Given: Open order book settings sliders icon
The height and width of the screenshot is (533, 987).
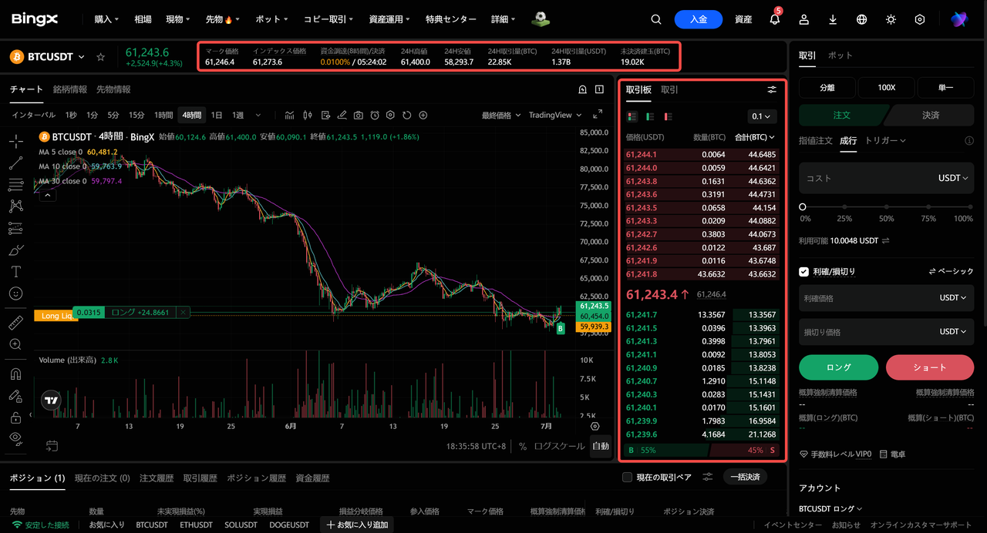Looking at the screenshot, I should point(772,90).
